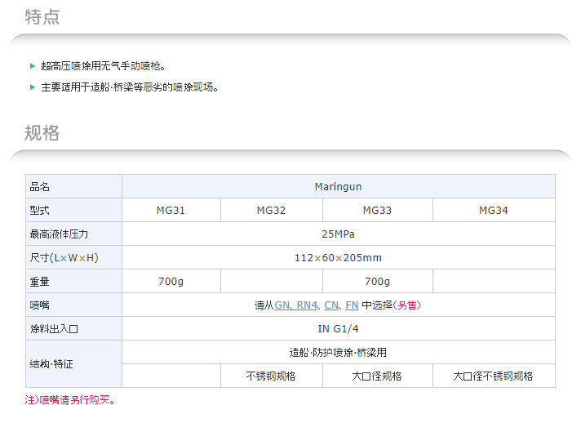Click the Maringun product name cell

click(x=339, y=186)
